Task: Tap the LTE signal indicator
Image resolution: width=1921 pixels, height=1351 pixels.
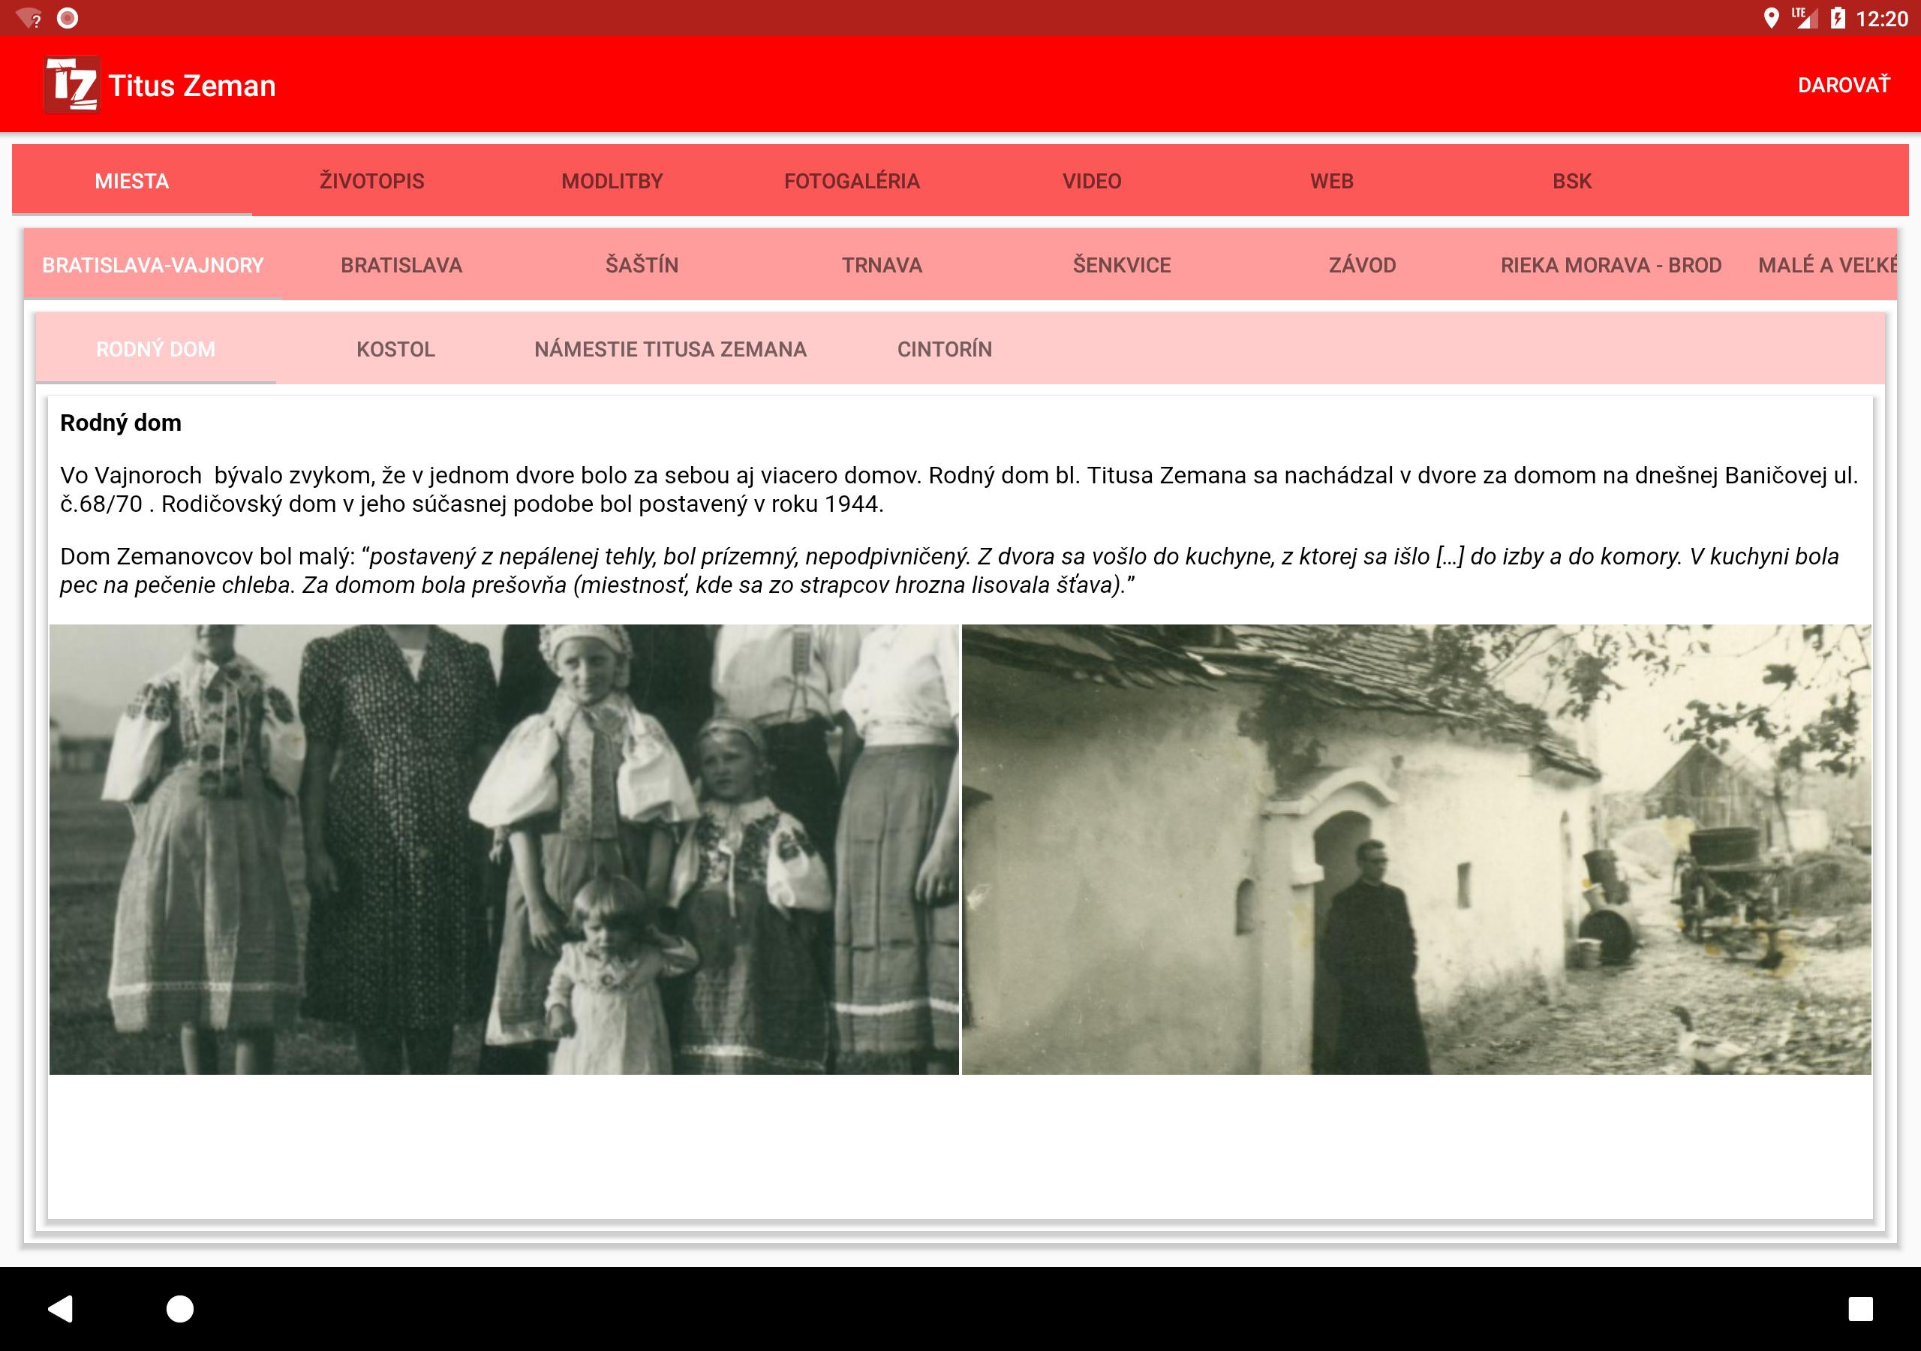Action: point(1804,17)
